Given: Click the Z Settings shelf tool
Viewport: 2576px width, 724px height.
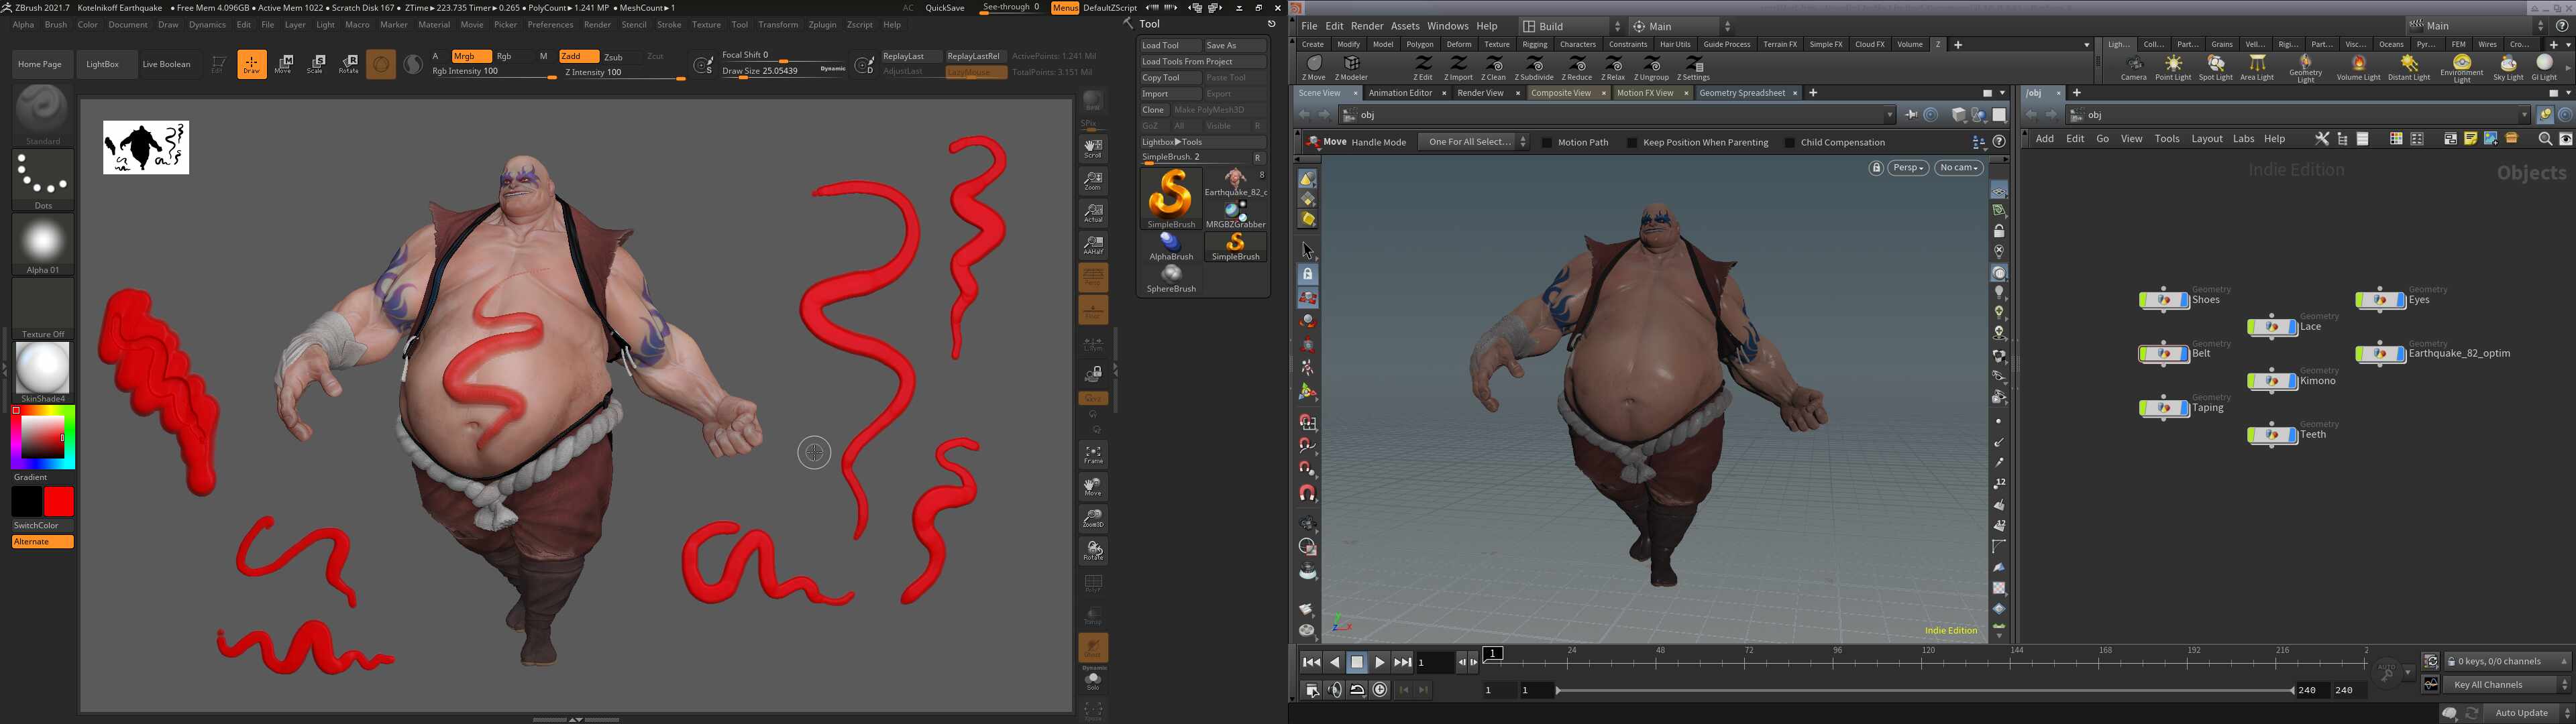Looking at the screenshot, I should click(1693, 68).
